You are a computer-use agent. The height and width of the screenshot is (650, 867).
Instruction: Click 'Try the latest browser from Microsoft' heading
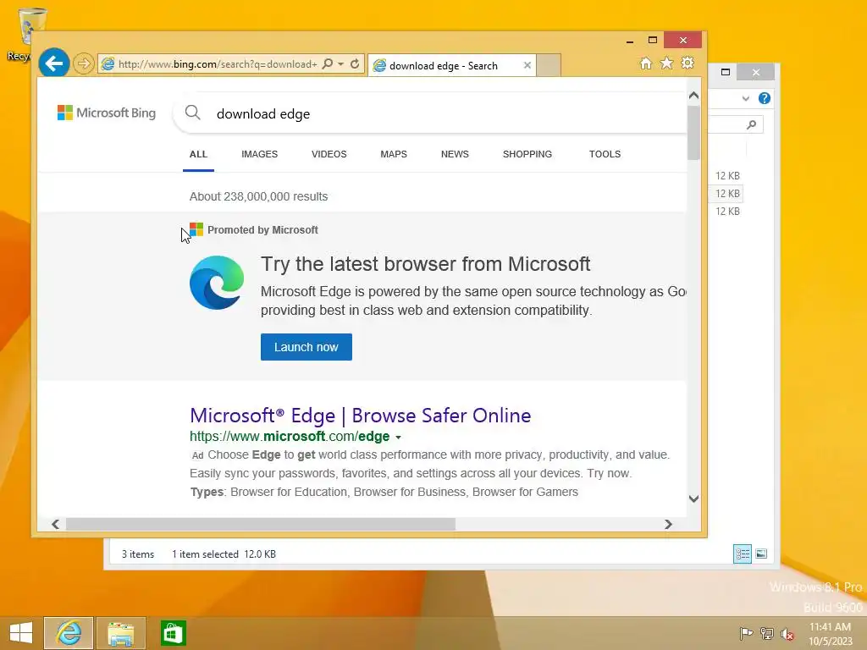(x=426, y=264)
